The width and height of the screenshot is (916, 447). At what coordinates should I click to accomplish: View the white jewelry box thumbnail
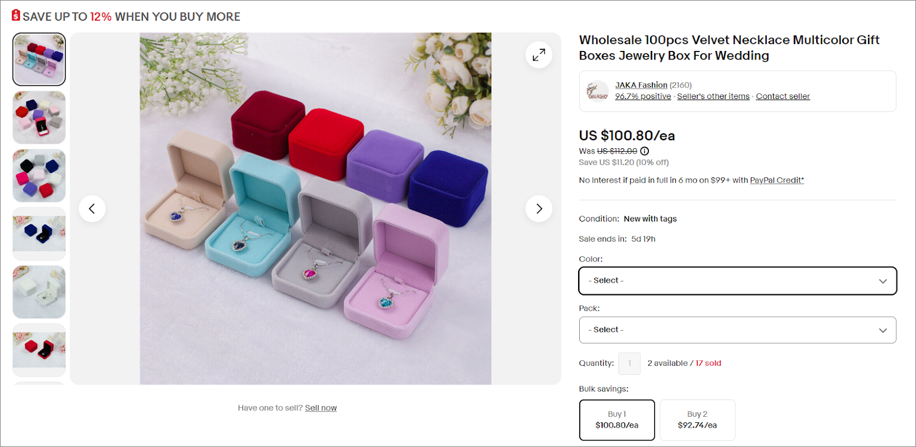(39, 292)
